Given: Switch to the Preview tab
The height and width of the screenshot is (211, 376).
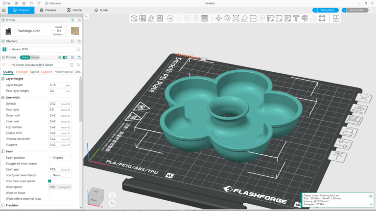Looking at the screenshot, I should click(x=47, y=10).
